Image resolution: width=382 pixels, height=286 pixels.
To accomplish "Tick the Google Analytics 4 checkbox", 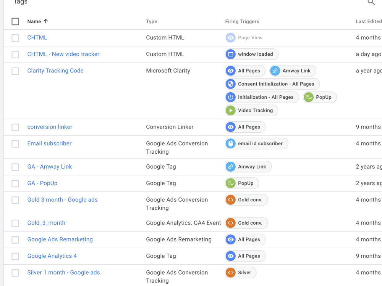I will [15, 256].
